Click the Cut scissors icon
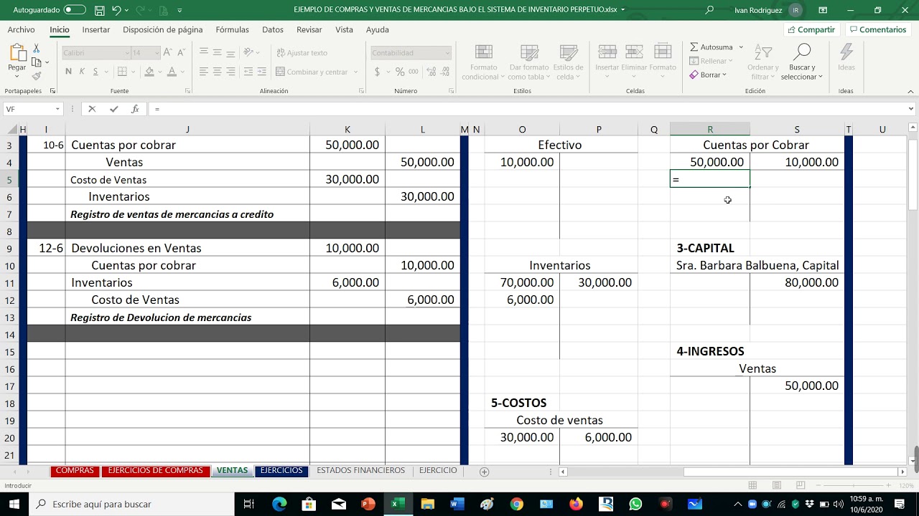 coord(36,48)
